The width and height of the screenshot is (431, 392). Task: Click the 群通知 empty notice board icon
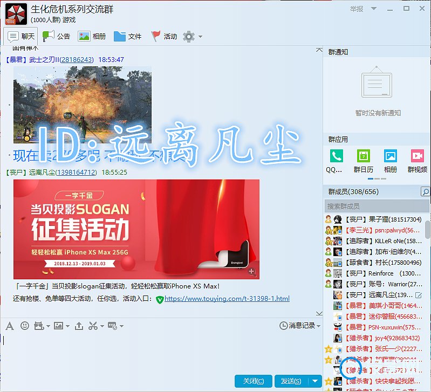(x=377, y=82)
